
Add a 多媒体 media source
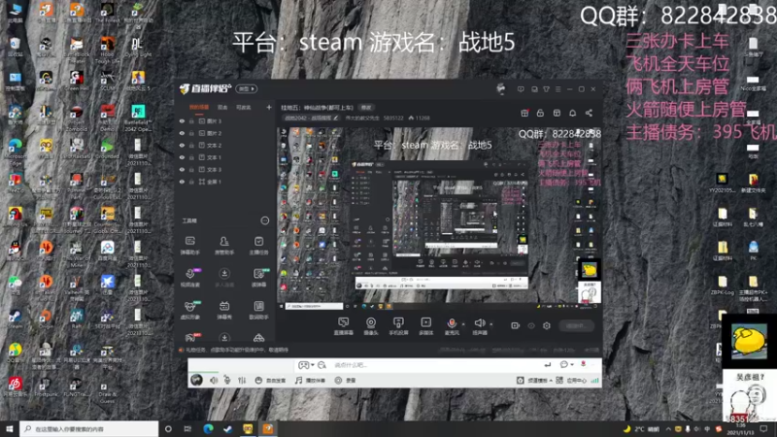pos(425,326)
